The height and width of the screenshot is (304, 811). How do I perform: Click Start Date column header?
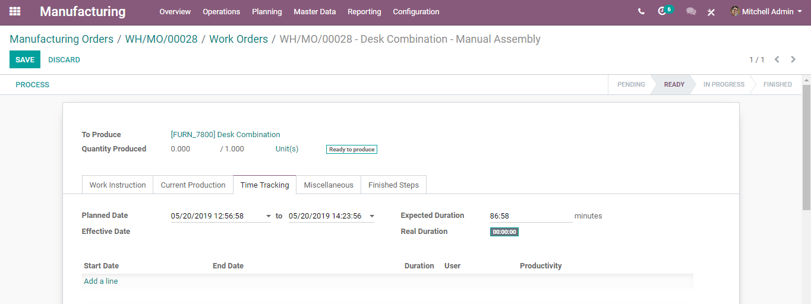point(102,266)
